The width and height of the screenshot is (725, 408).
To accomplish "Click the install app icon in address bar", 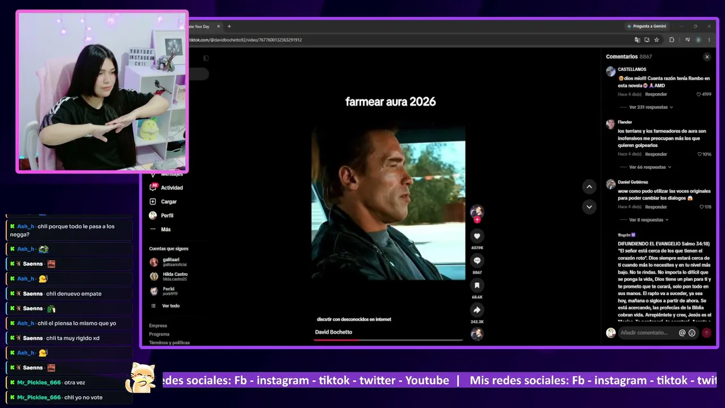I will 647,40.
